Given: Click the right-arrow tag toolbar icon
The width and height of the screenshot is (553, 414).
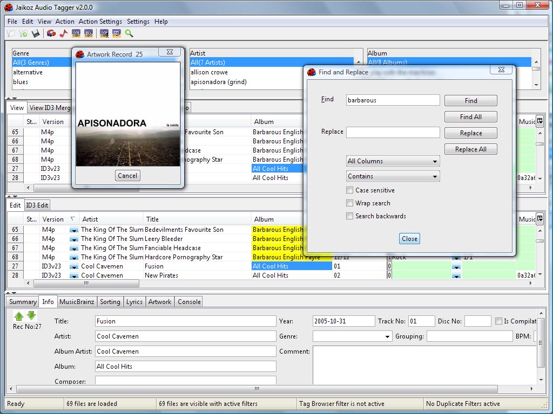Looking at the screenshot, I should (x=88, y=33).
